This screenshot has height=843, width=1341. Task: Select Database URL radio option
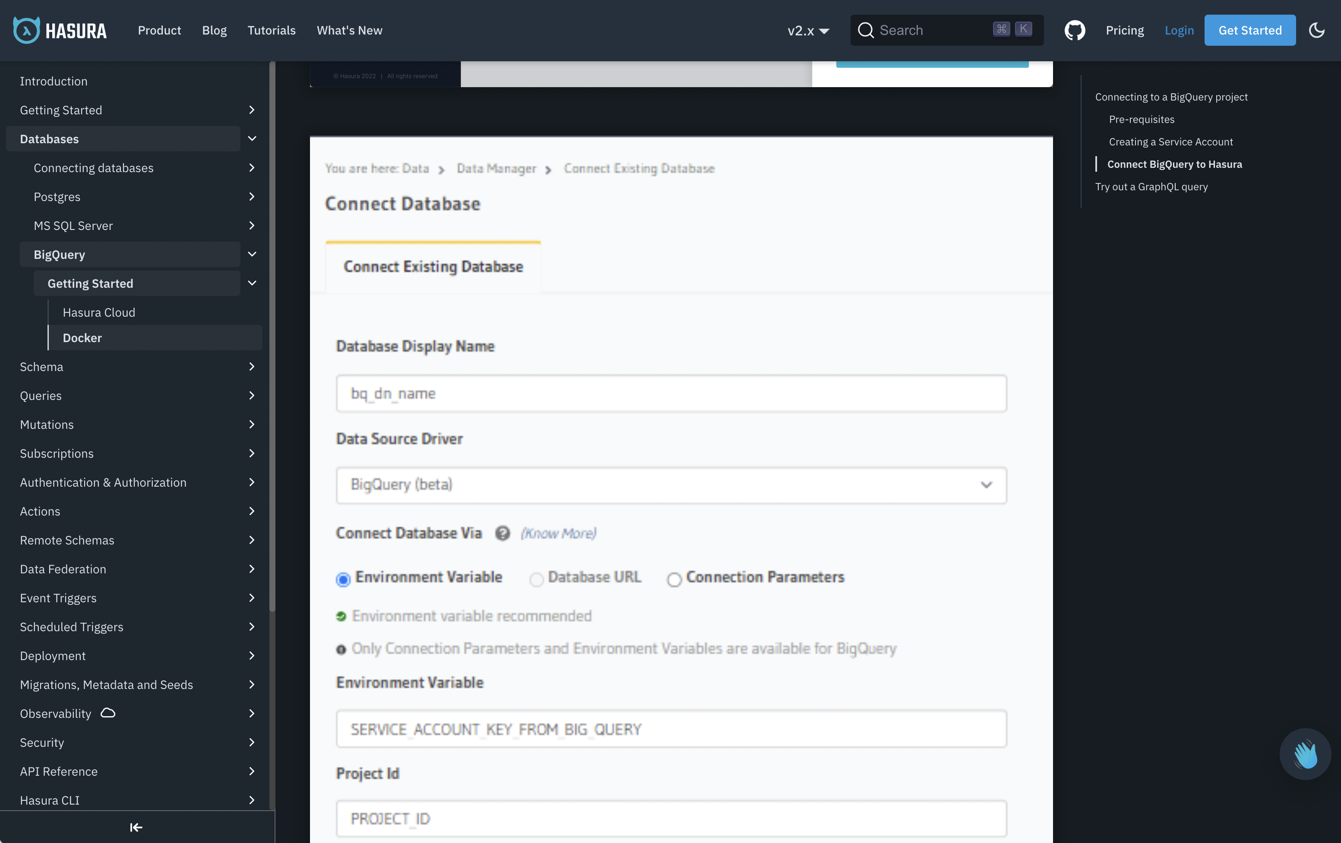click(536, 579)
